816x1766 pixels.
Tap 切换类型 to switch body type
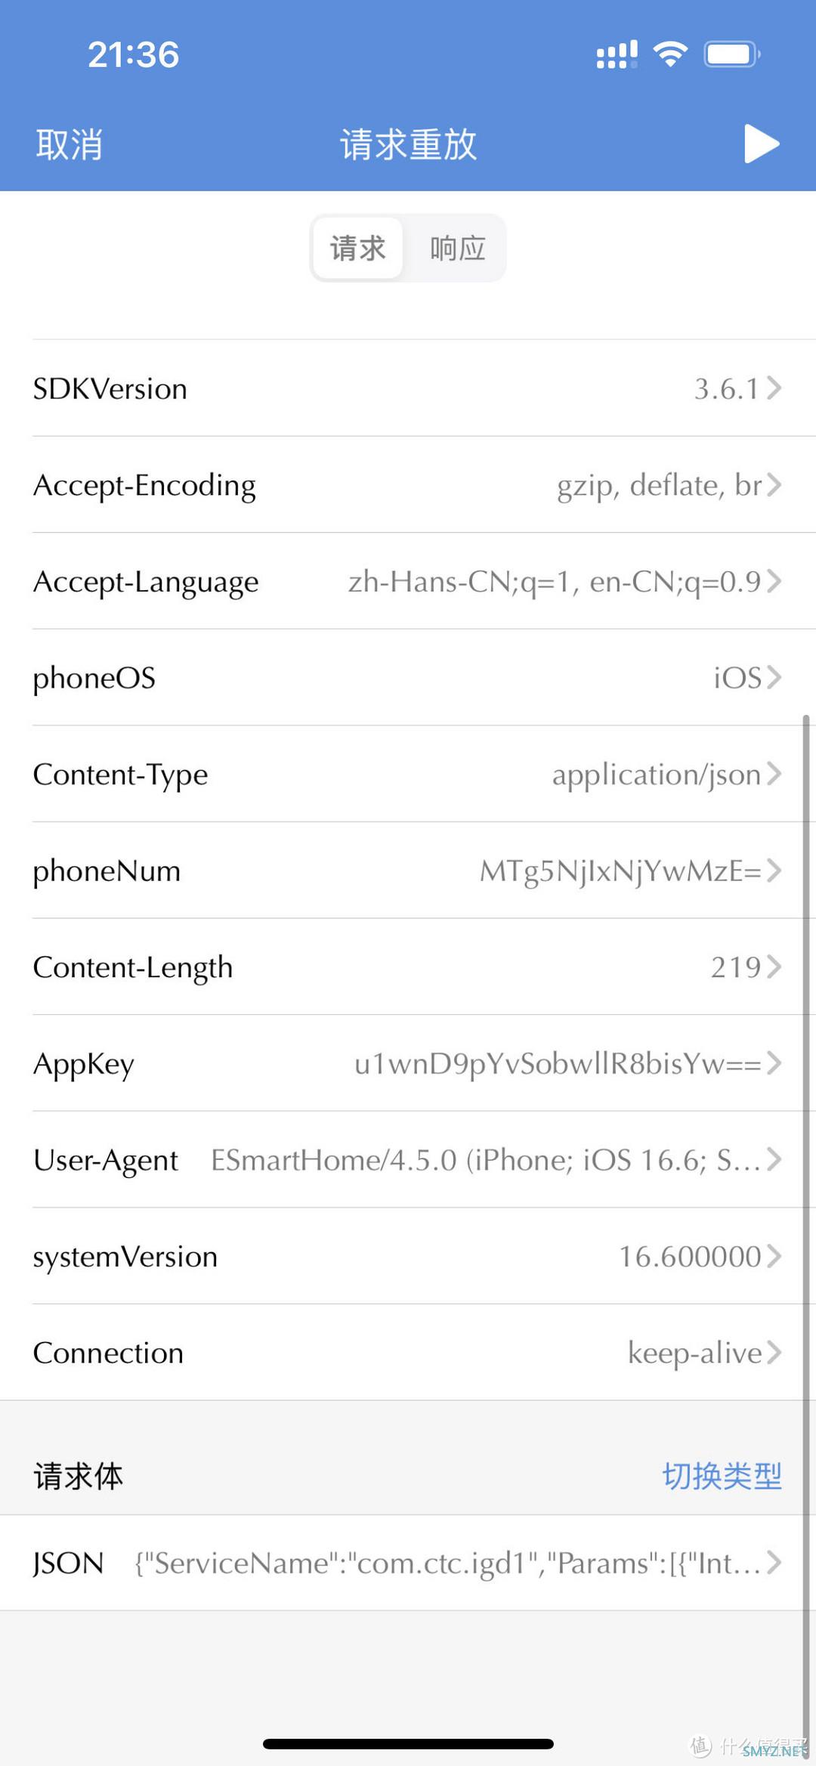(x=722, y=1476)
